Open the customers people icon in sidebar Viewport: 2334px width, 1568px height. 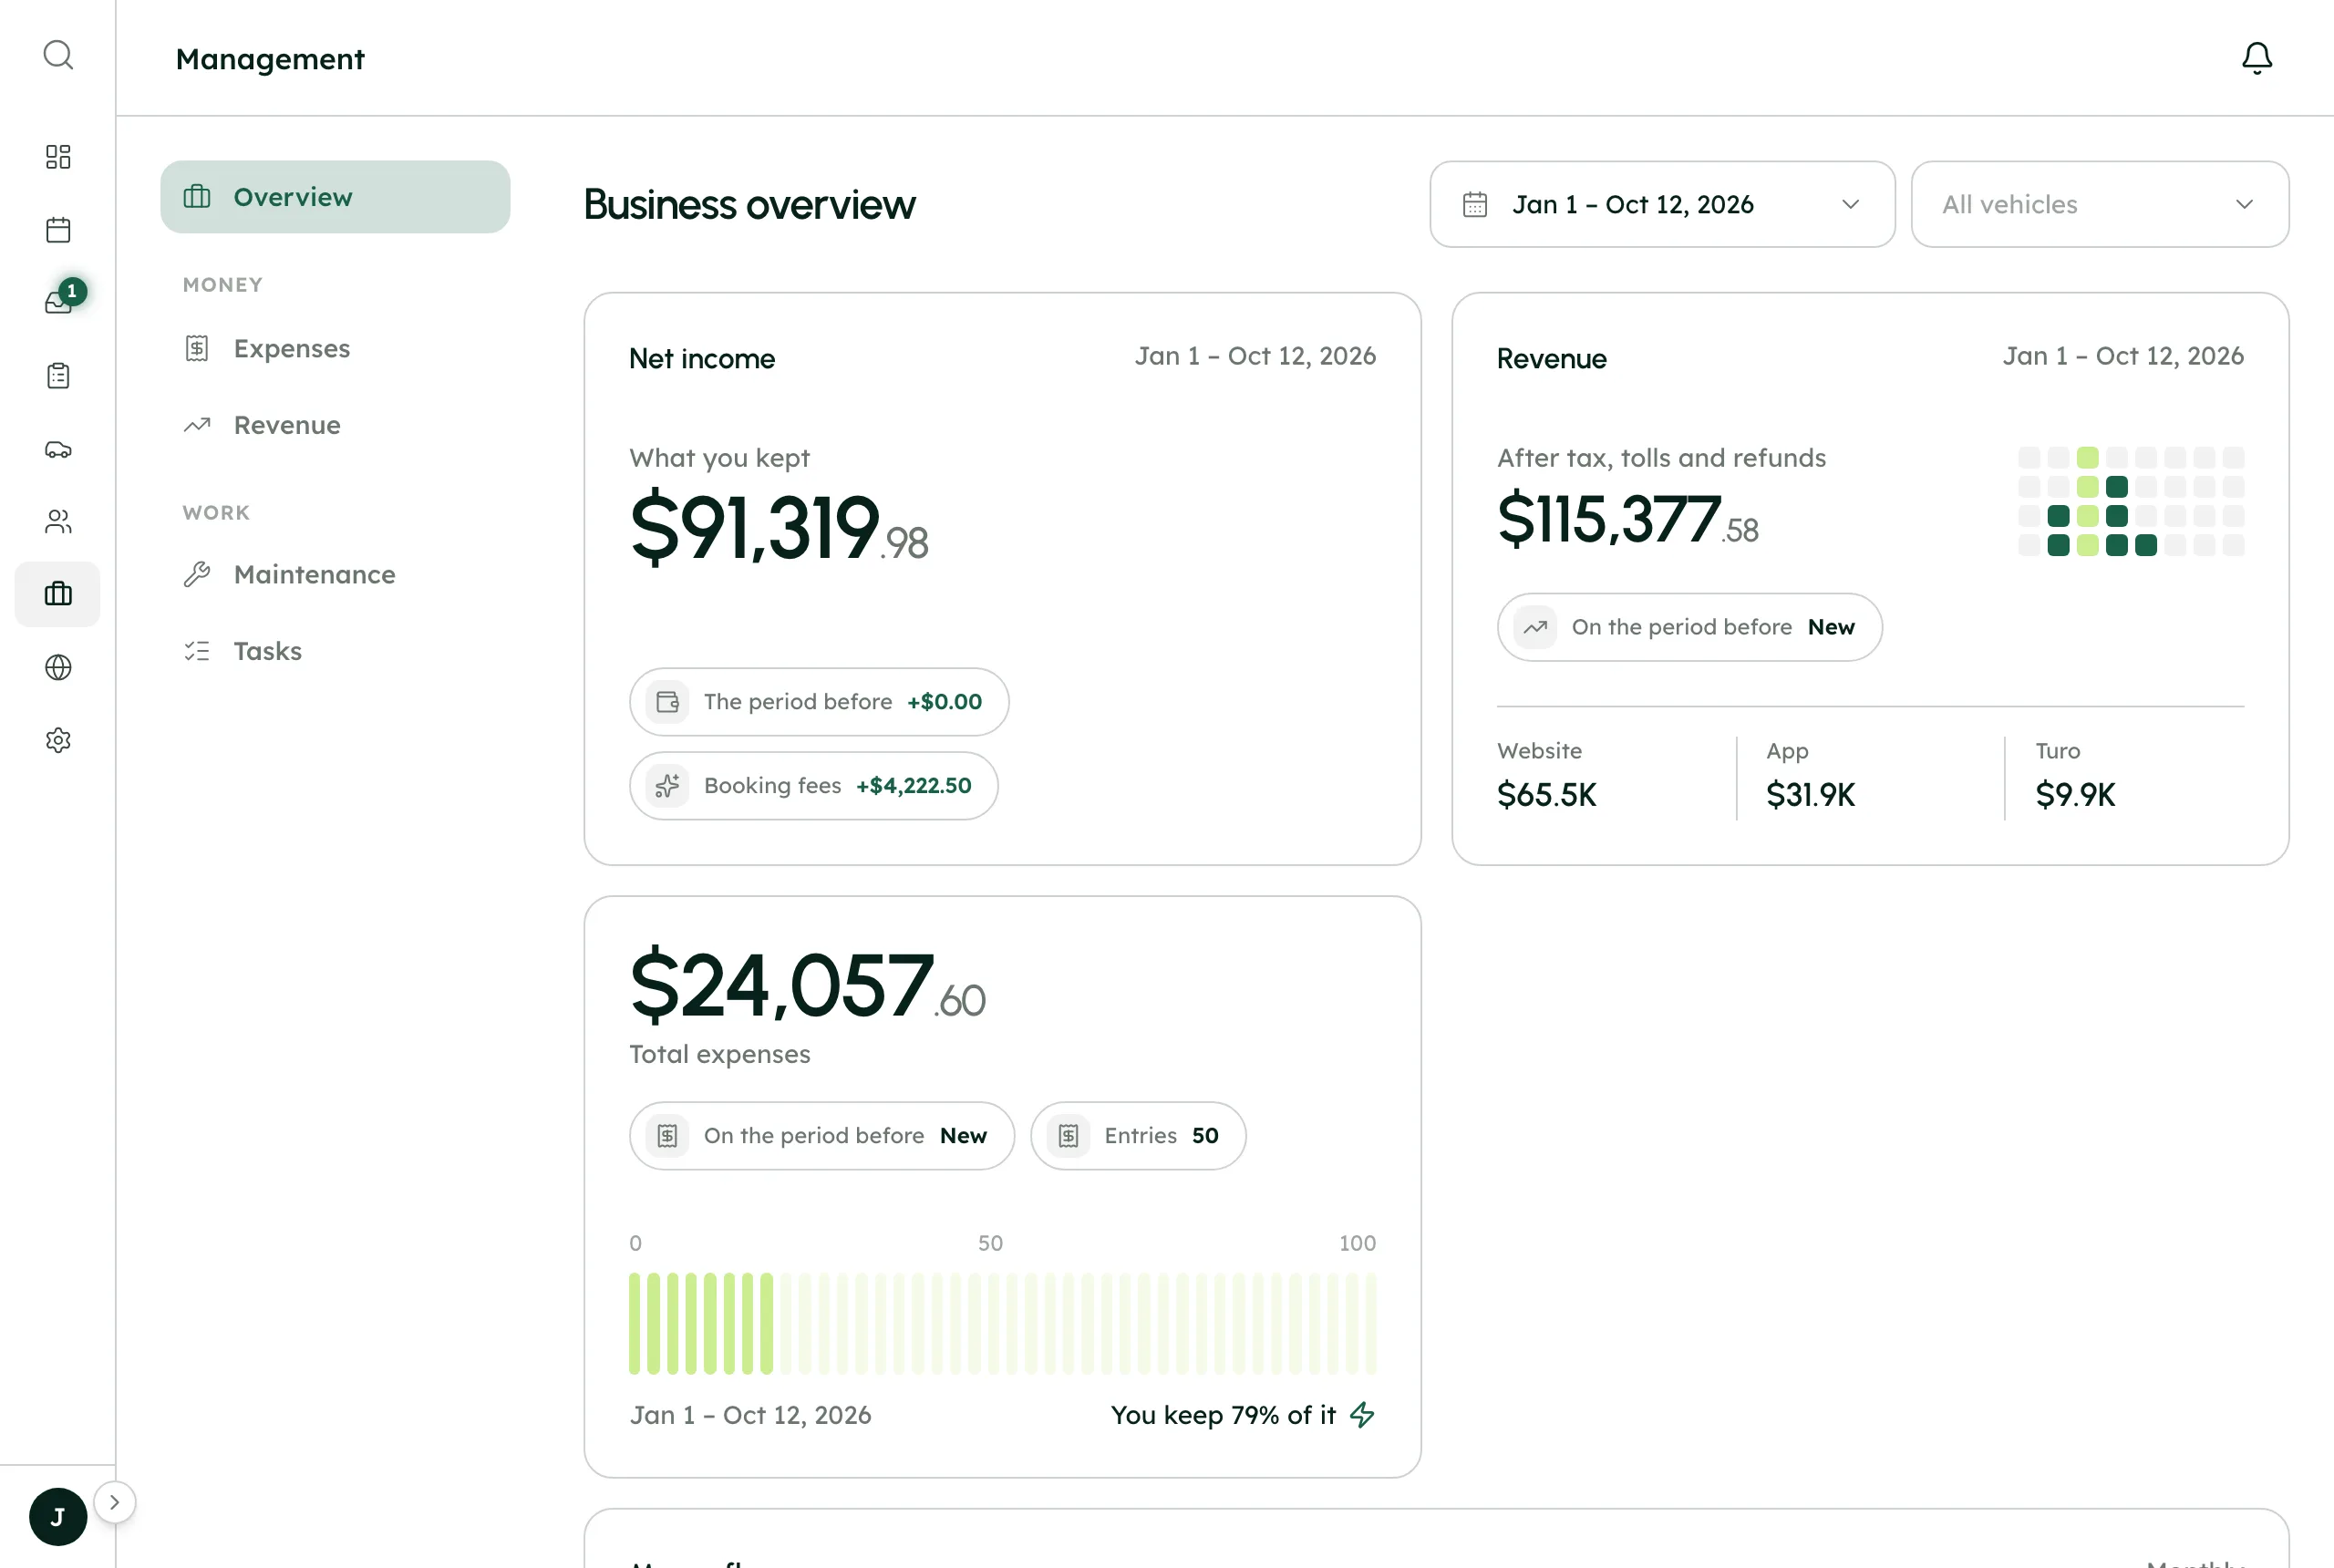(x=58, y=521)
